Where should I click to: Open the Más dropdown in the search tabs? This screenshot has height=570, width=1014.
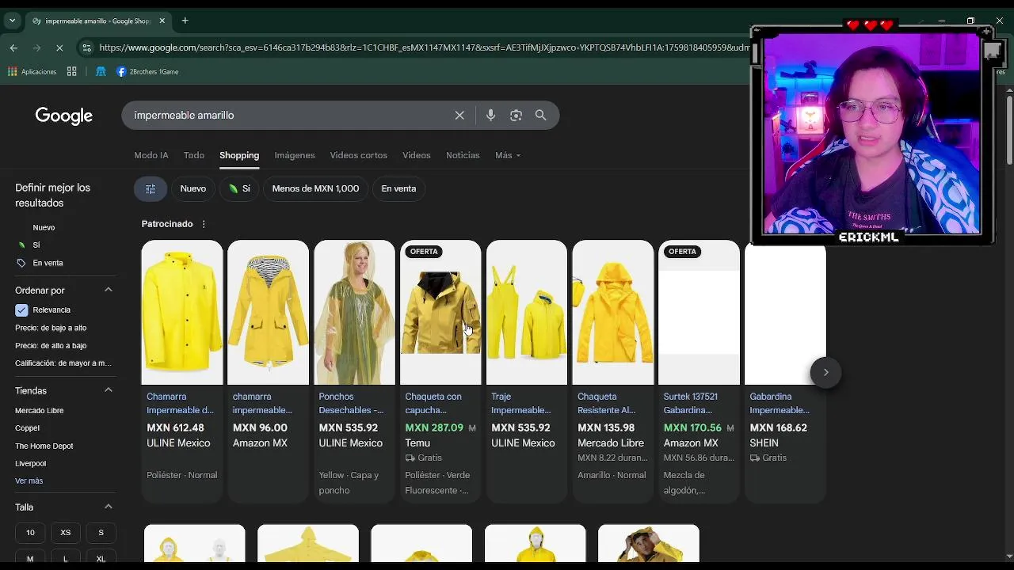508,155
